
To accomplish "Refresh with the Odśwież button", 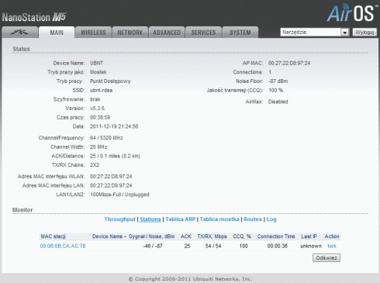I will click(x=326, y=257).
